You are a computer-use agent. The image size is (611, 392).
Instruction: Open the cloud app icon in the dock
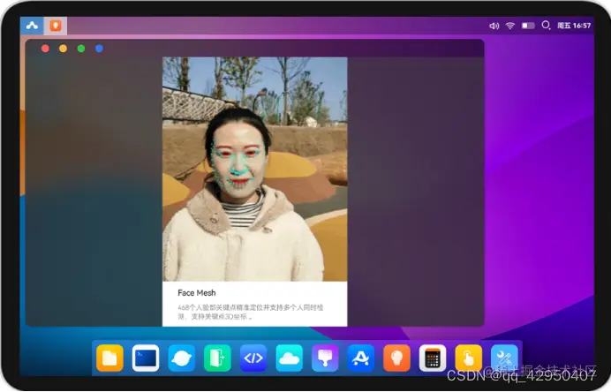(289, 358)
